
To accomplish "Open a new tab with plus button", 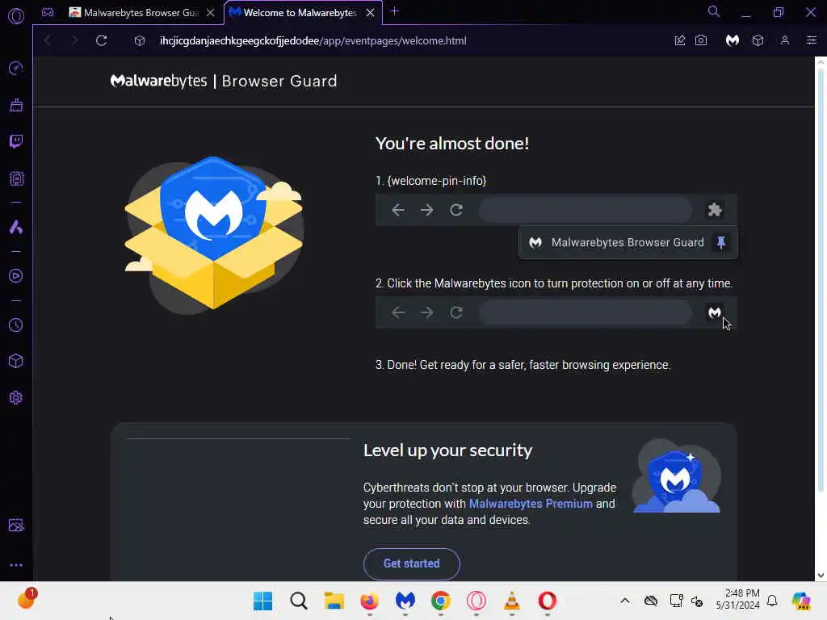I will coord(394,11).
